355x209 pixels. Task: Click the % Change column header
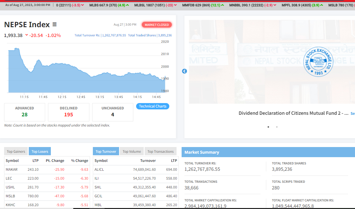click(80, 161)
